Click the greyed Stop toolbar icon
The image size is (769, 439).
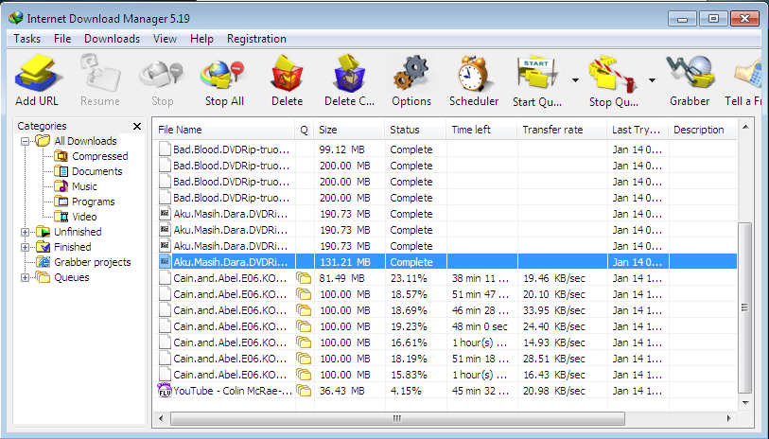tap(162, 75)
